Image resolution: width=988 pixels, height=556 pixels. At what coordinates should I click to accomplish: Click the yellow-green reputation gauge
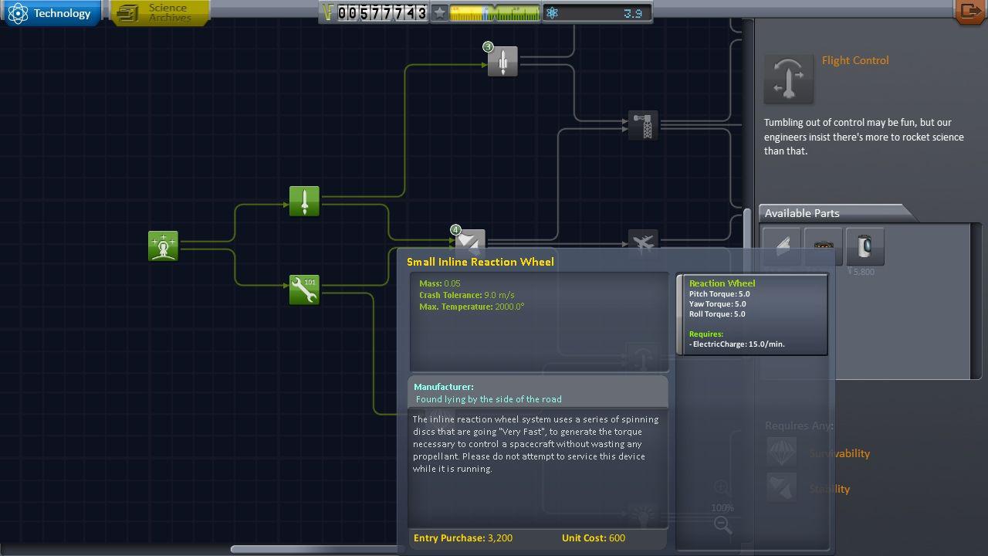click(x=494, y=12)
